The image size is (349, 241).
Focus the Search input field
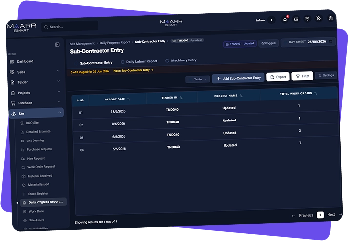click(x=70, y=26)
